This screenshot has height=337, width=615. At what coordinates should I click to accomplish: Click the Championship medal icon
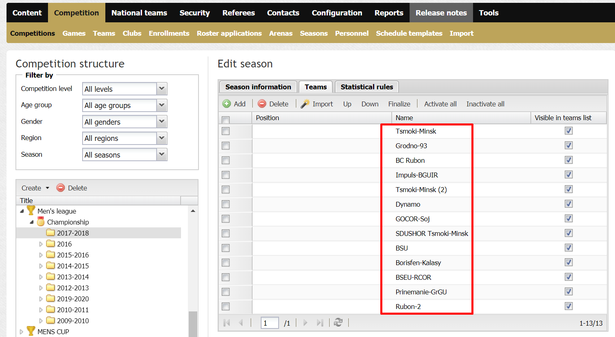(x=41, y=222)
